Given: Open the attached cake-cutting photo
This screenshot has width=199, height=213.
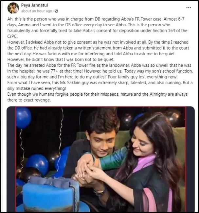Looking at the screenshot, I should pos(101,159).
